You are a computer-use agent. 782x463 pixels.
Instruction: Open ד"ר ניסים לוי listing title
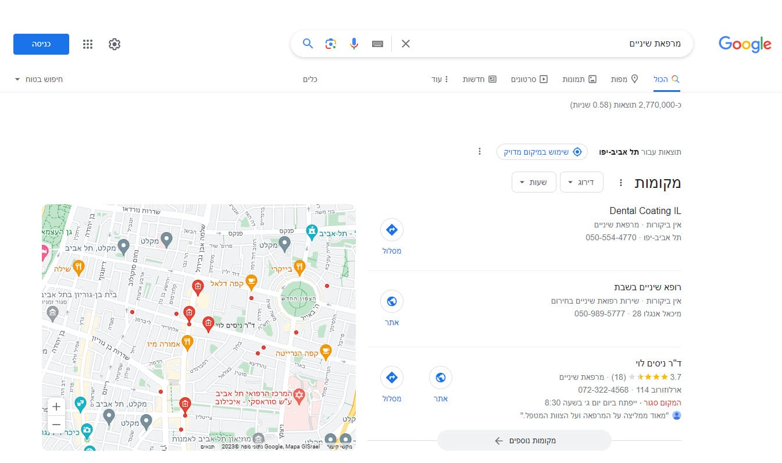(659, 364)
